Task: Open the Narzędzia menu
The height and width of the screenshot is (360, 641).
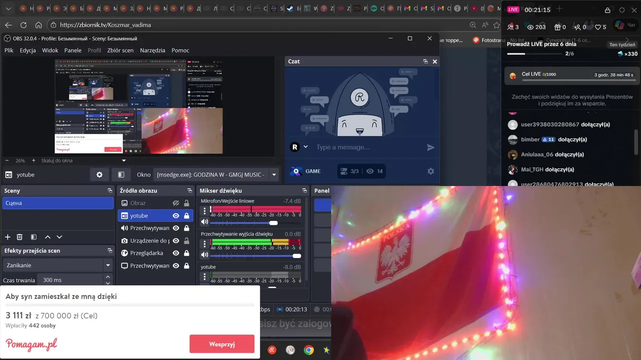Action: [152, 50]
